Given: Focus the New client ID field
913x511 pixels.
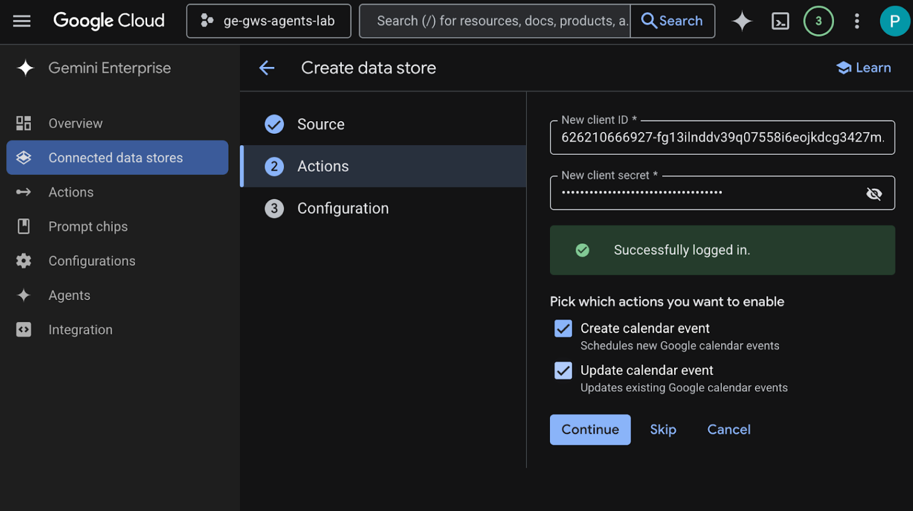Looking at the screenshot, I should 721,138.
